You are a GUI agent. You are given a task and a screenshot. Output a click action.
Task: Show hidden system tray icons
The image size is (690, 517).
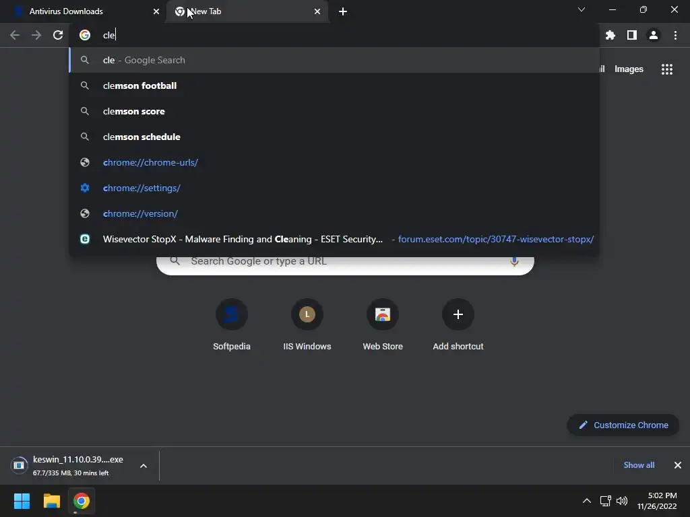tap(587, 501)
